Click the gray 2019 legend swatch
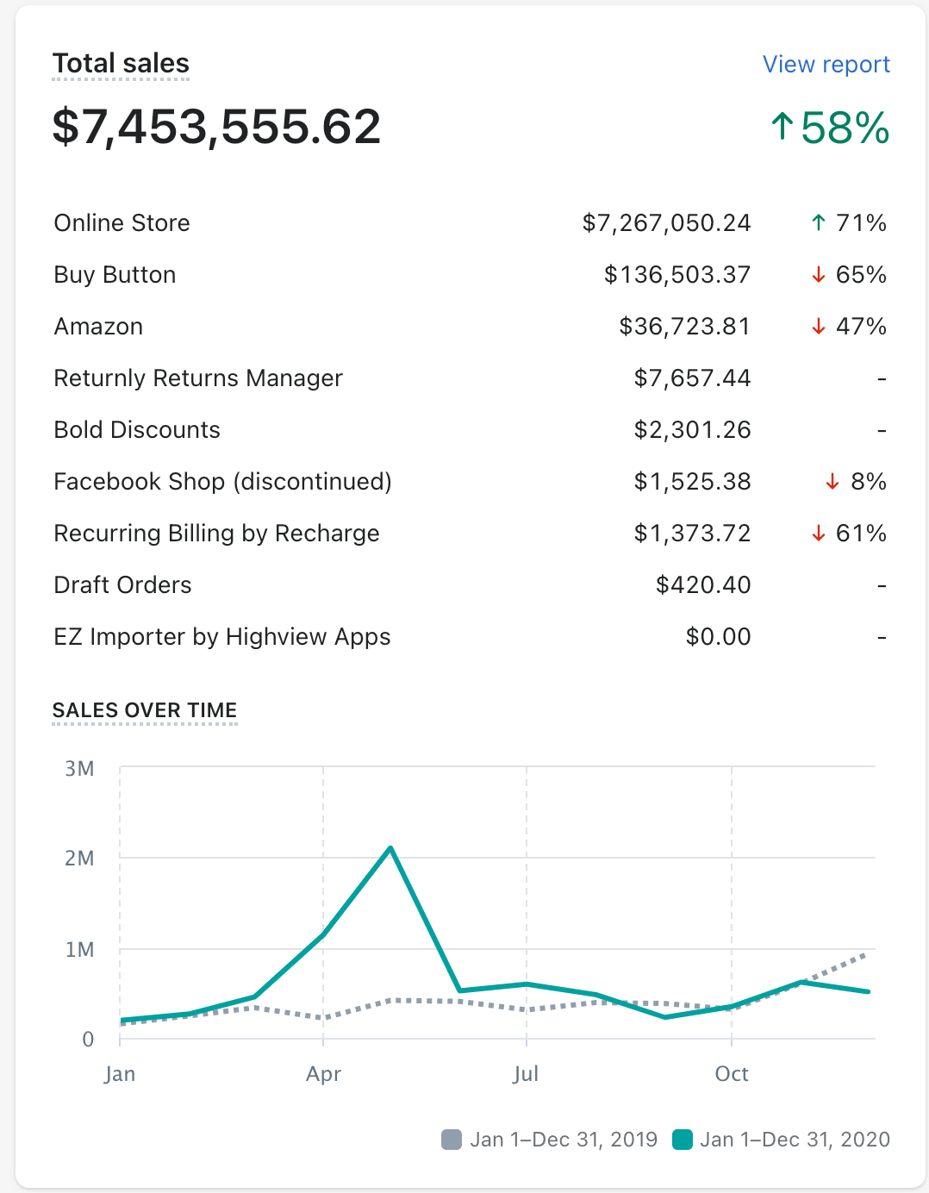The height and width of the screenshot is (1193, 929). pos(452,1140)
